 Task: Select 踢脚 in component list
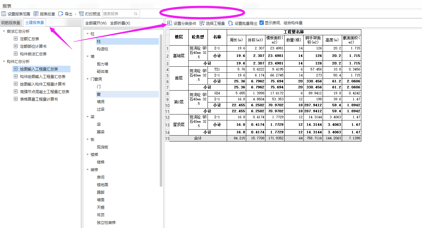[x=101, y=192]
